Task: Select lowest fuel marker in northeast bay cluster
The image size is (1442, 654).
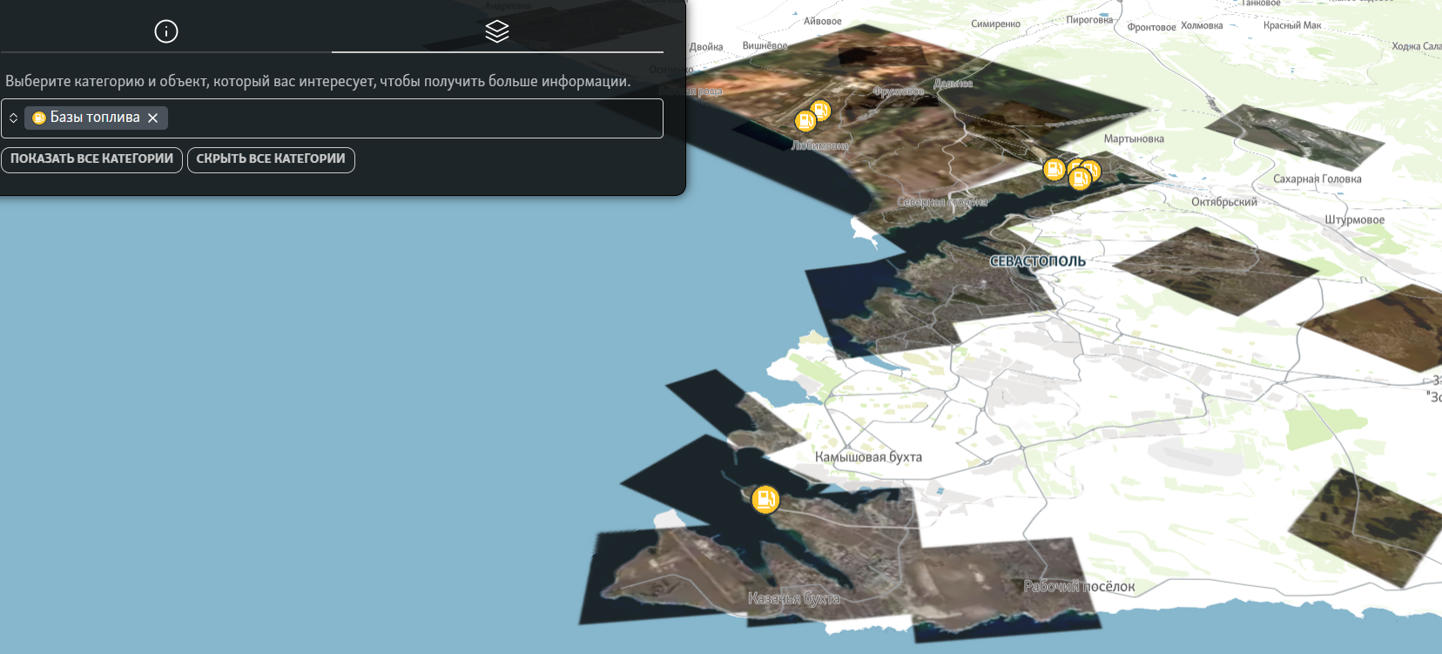Action: coord(1080,179)
